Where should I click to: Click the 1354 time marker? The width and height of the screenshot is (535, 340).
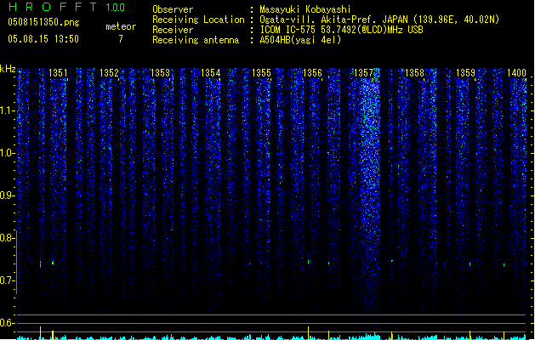pos(211,73)
